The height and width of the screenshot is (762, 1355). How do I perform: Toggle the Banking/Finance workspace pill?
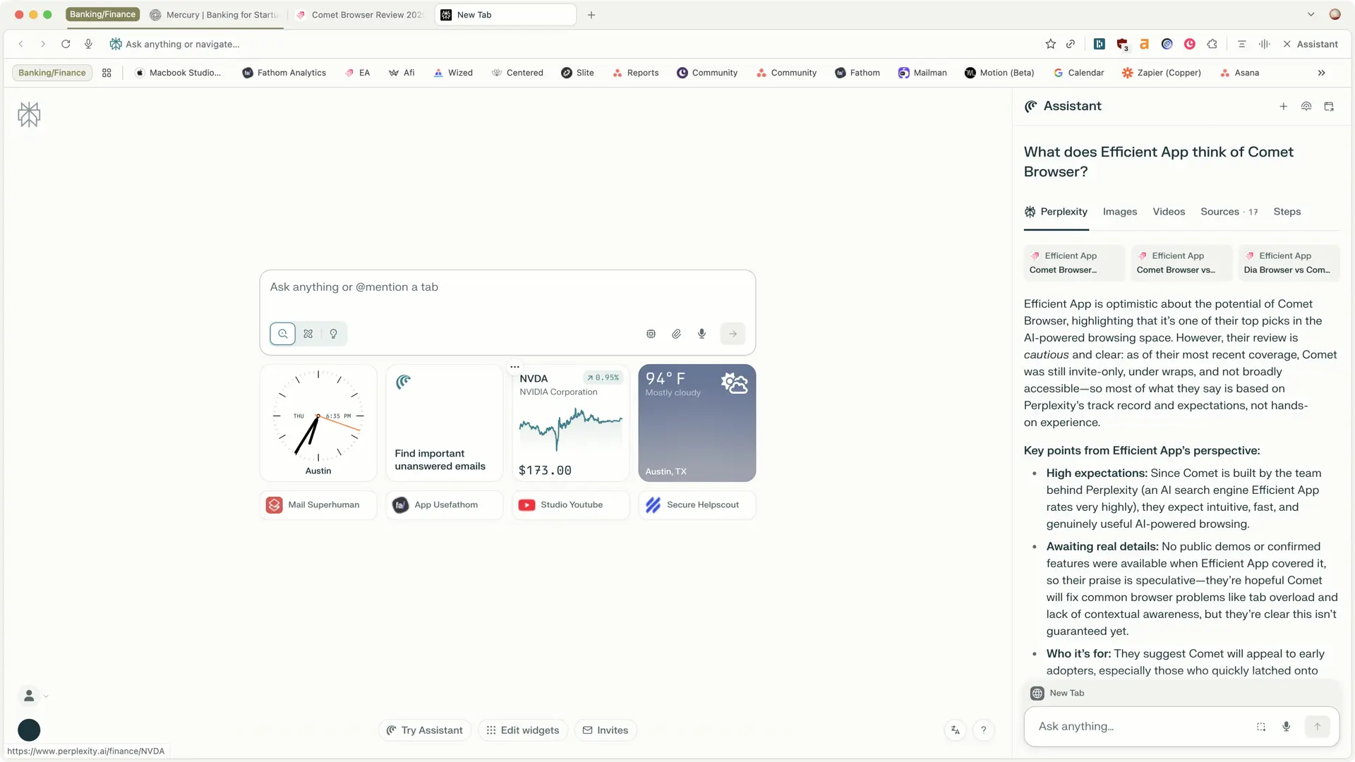tap(52, 72)
